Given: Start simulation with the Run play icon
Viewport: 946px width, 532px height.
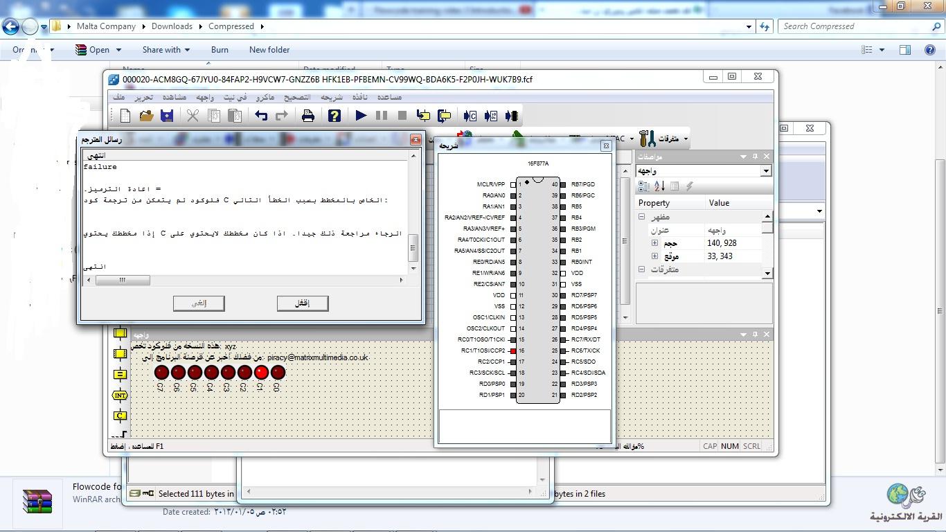Looking at the screenshot, I should (361, 116).
